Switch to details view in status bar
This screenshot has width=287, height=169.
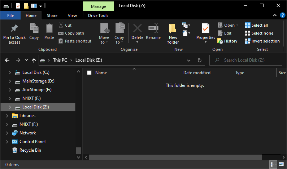[x=273, y=165]
